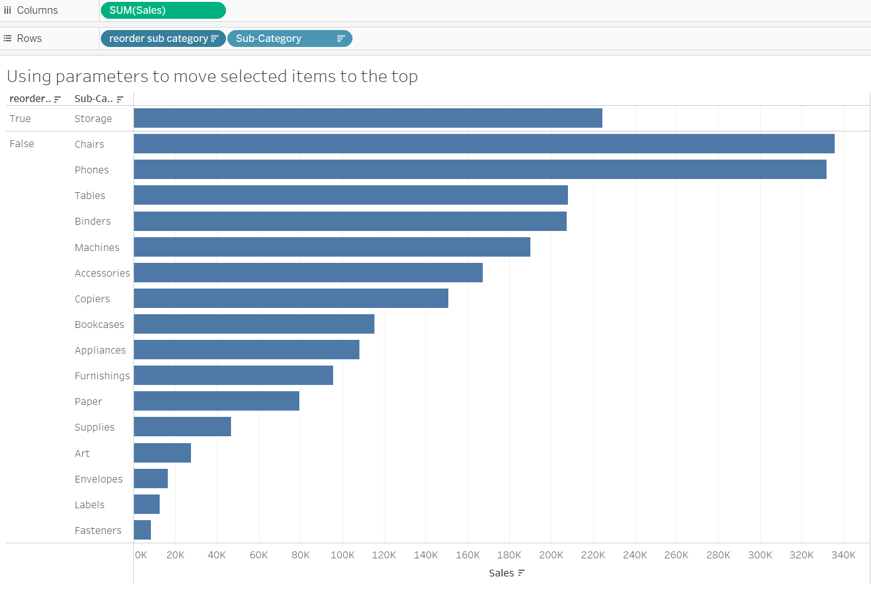Select the Fasteners row label
The height and width of the screenshot is (589, 871).
point(98,531)
